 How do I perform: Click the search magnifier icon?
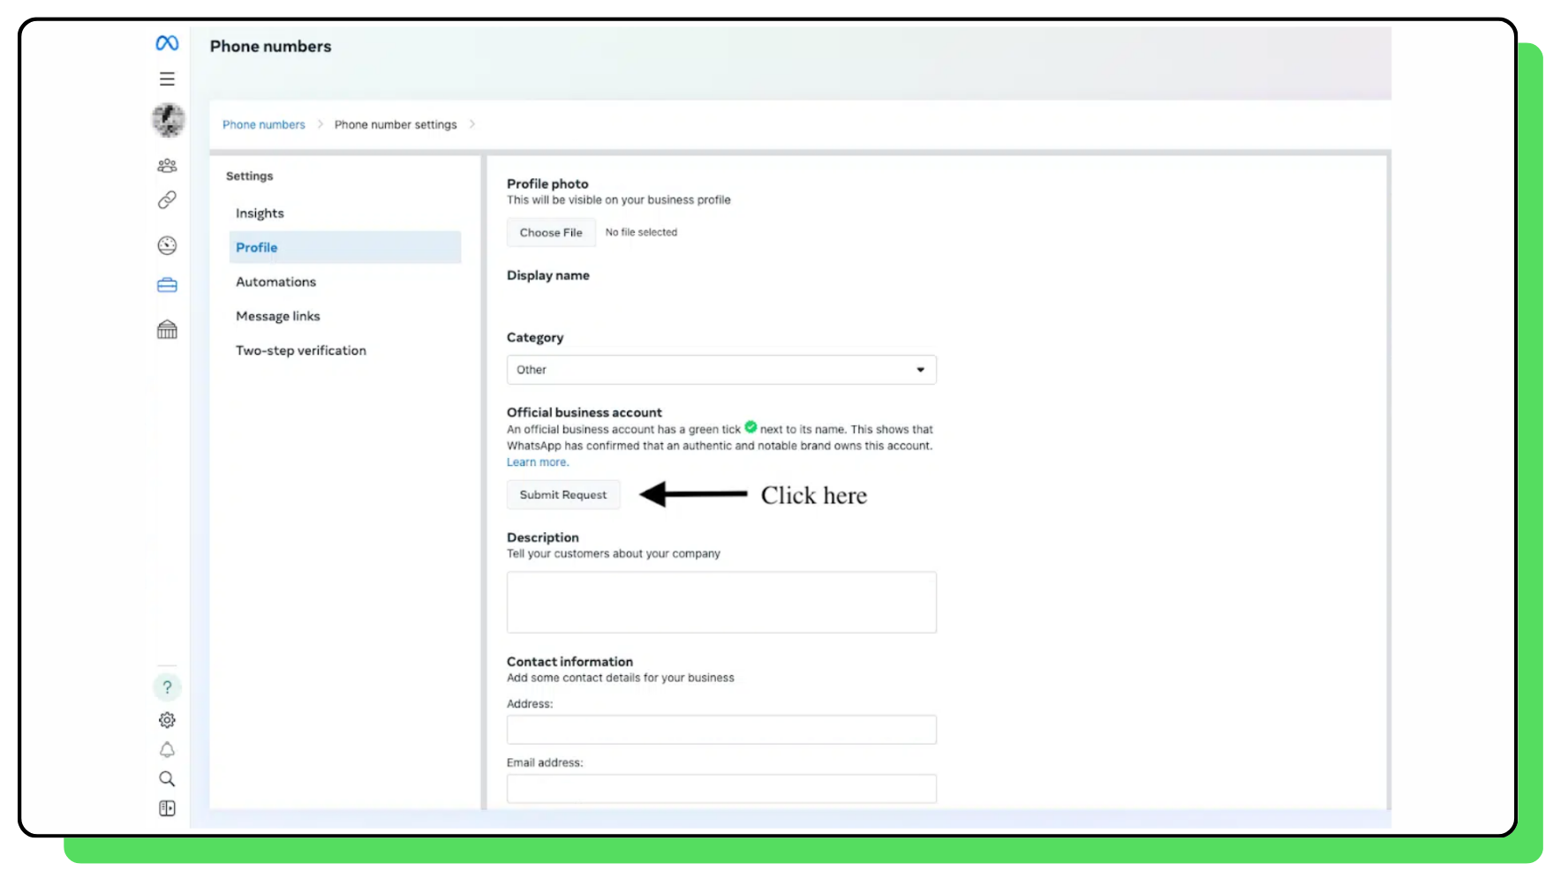167,779
